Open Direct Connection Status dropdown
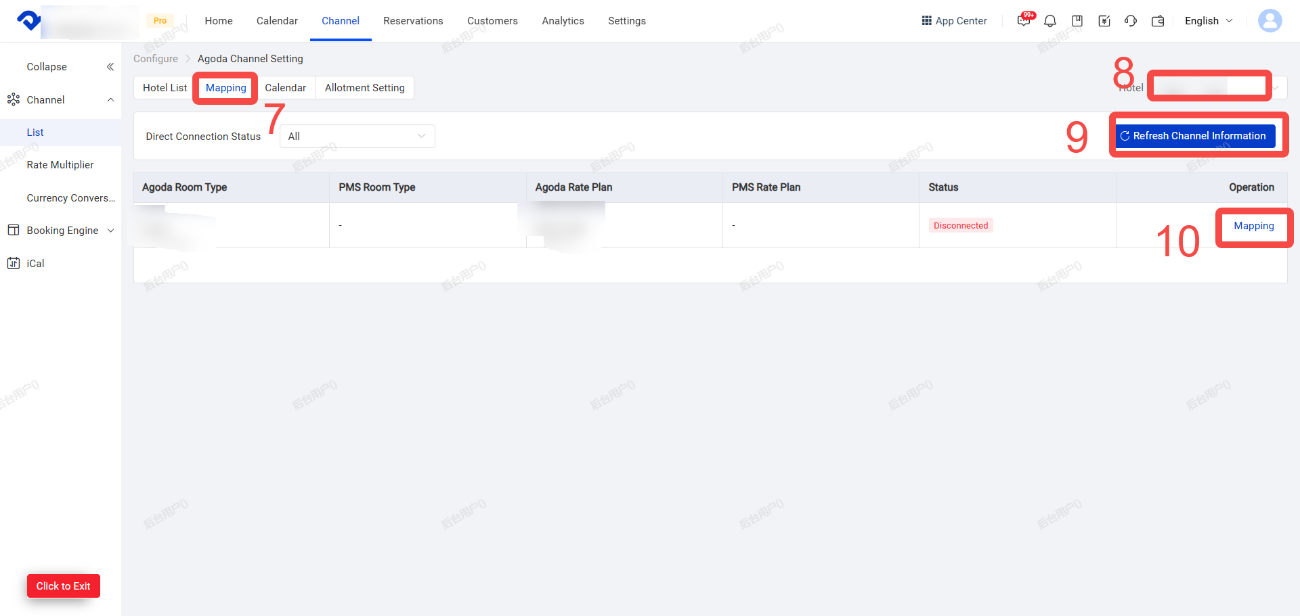1300x616 pixels. coord(357,136)
